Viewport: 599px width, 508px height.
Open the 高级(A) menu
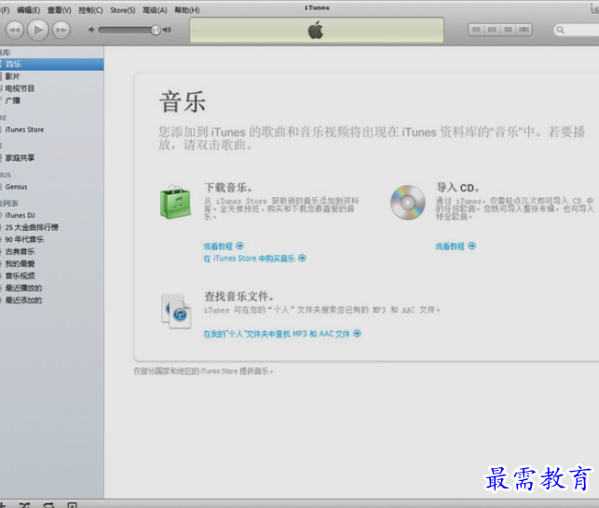155,10
